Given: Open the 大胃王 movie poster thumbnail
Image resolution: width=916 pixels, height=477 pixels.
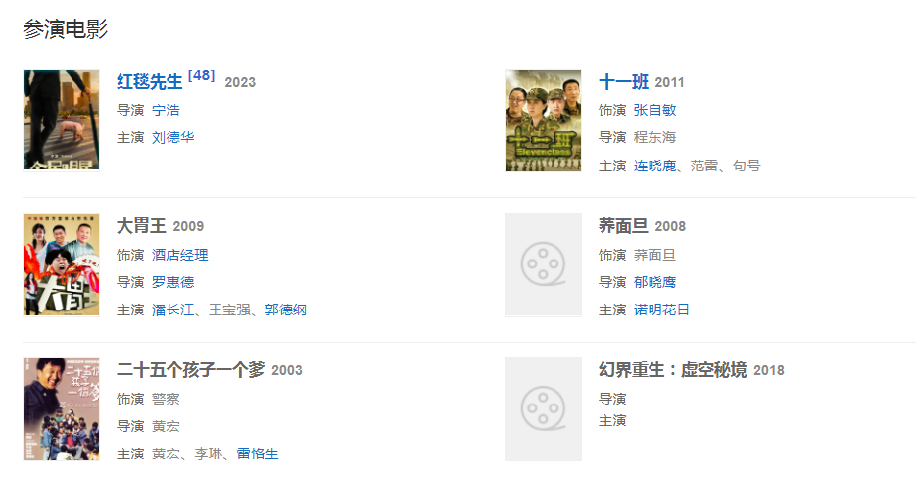Looking at the screenshot, I should tap(62, 264).
